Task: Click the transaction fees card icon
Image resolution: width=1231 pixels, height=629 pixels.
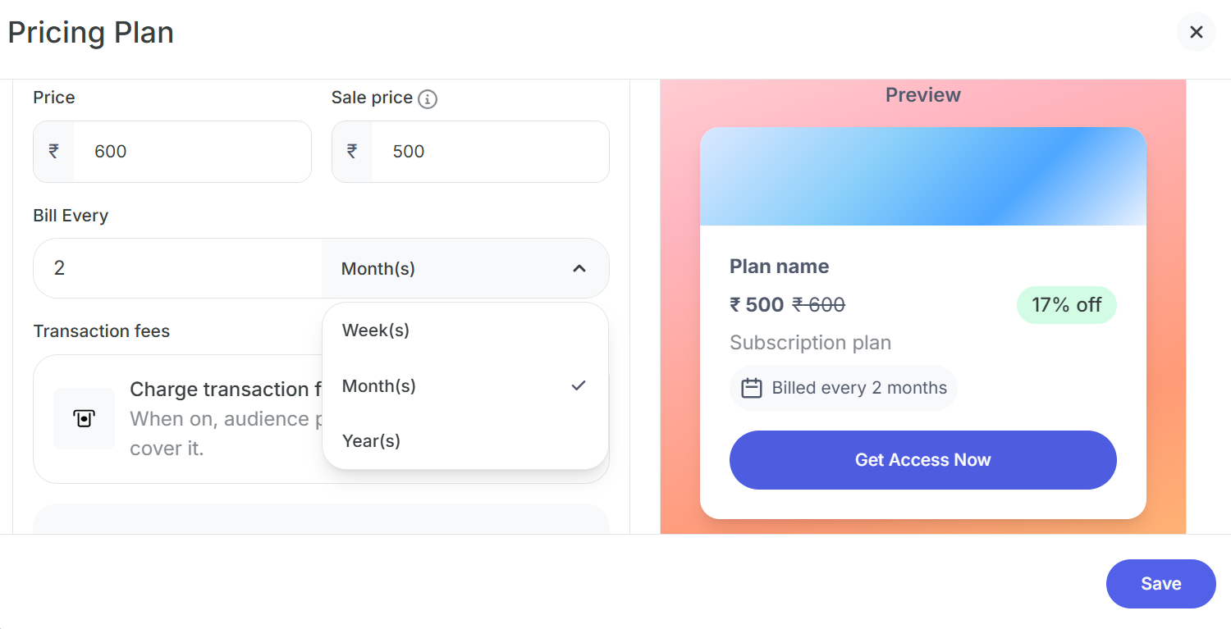Action: [84, 418]
